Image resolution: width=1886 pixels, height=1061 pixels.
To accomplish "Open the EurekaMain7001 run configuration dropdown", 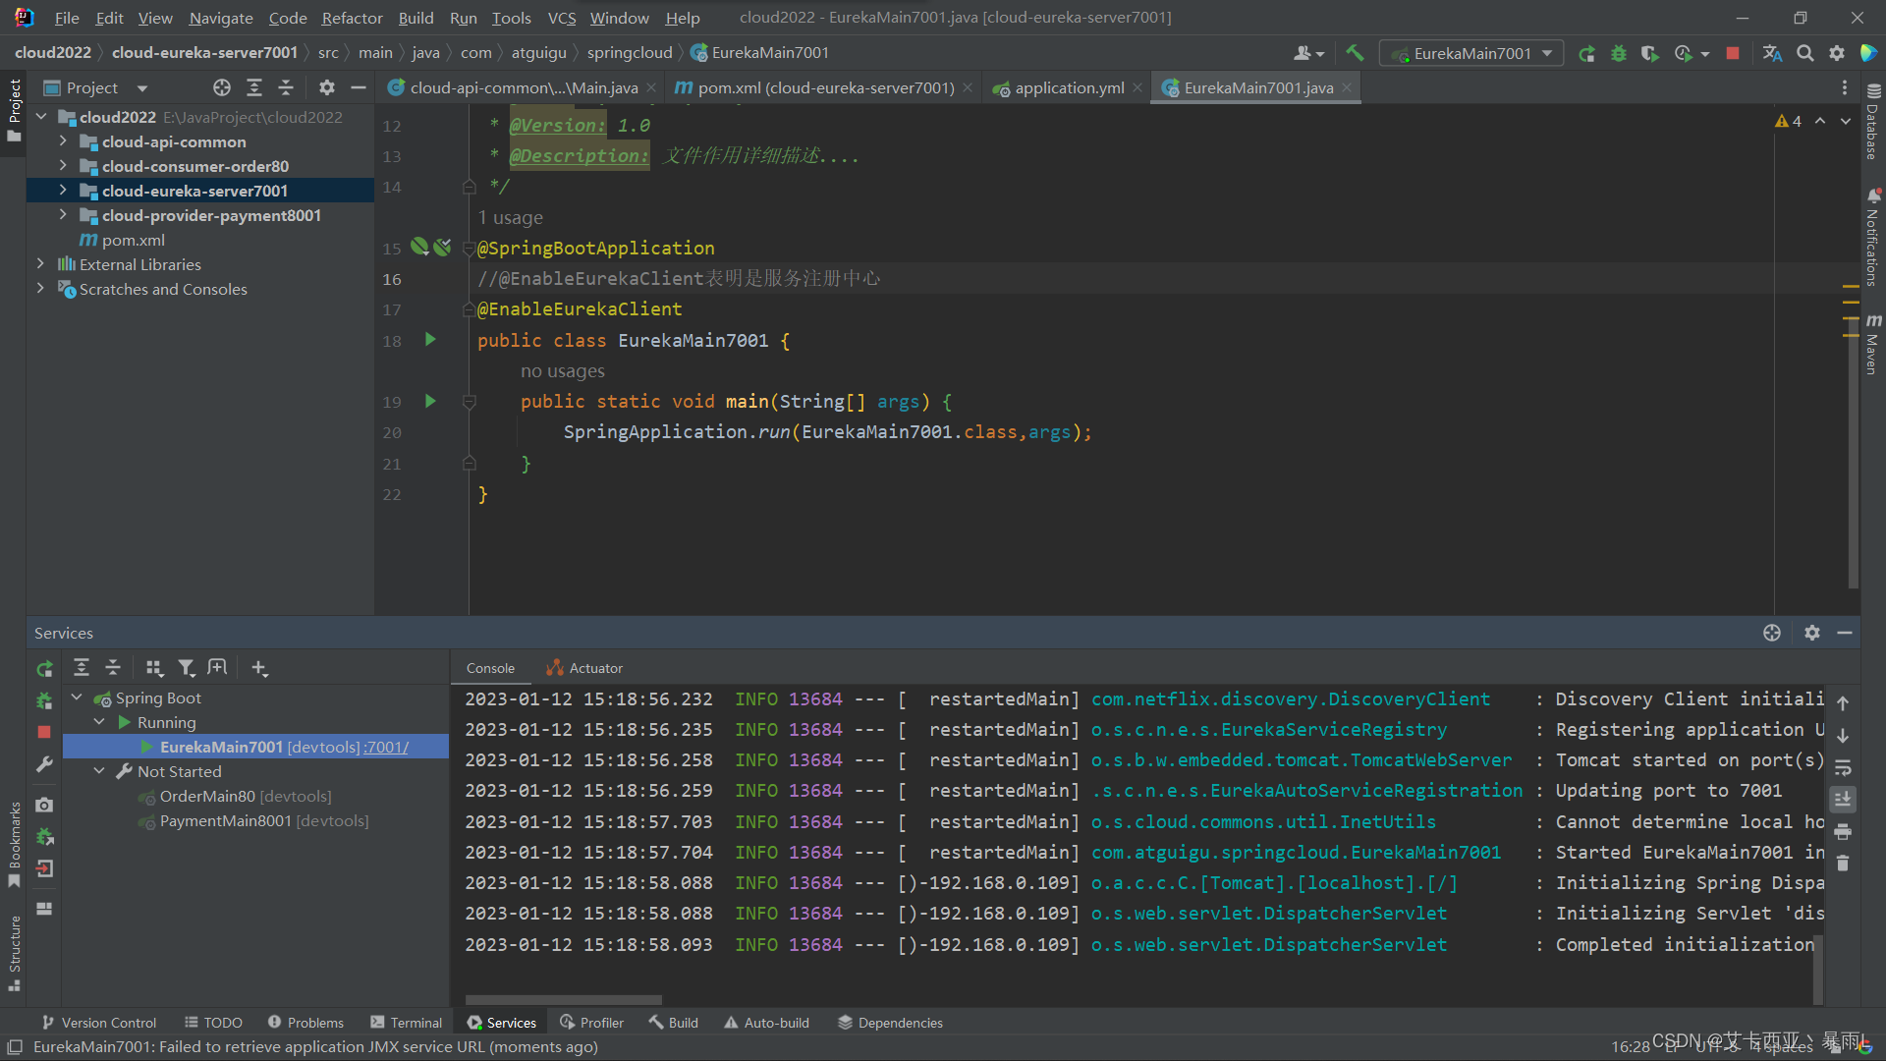I will click(x=1471, y=53).
